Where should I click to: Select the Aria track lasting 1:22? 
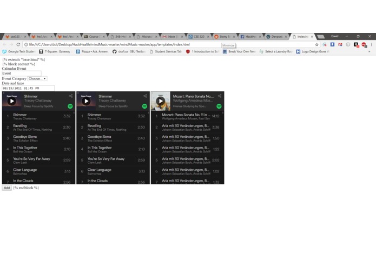point(188,149)
